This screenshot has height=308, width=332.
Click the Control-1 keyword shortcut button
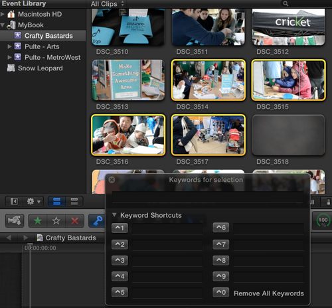[120, 228]
